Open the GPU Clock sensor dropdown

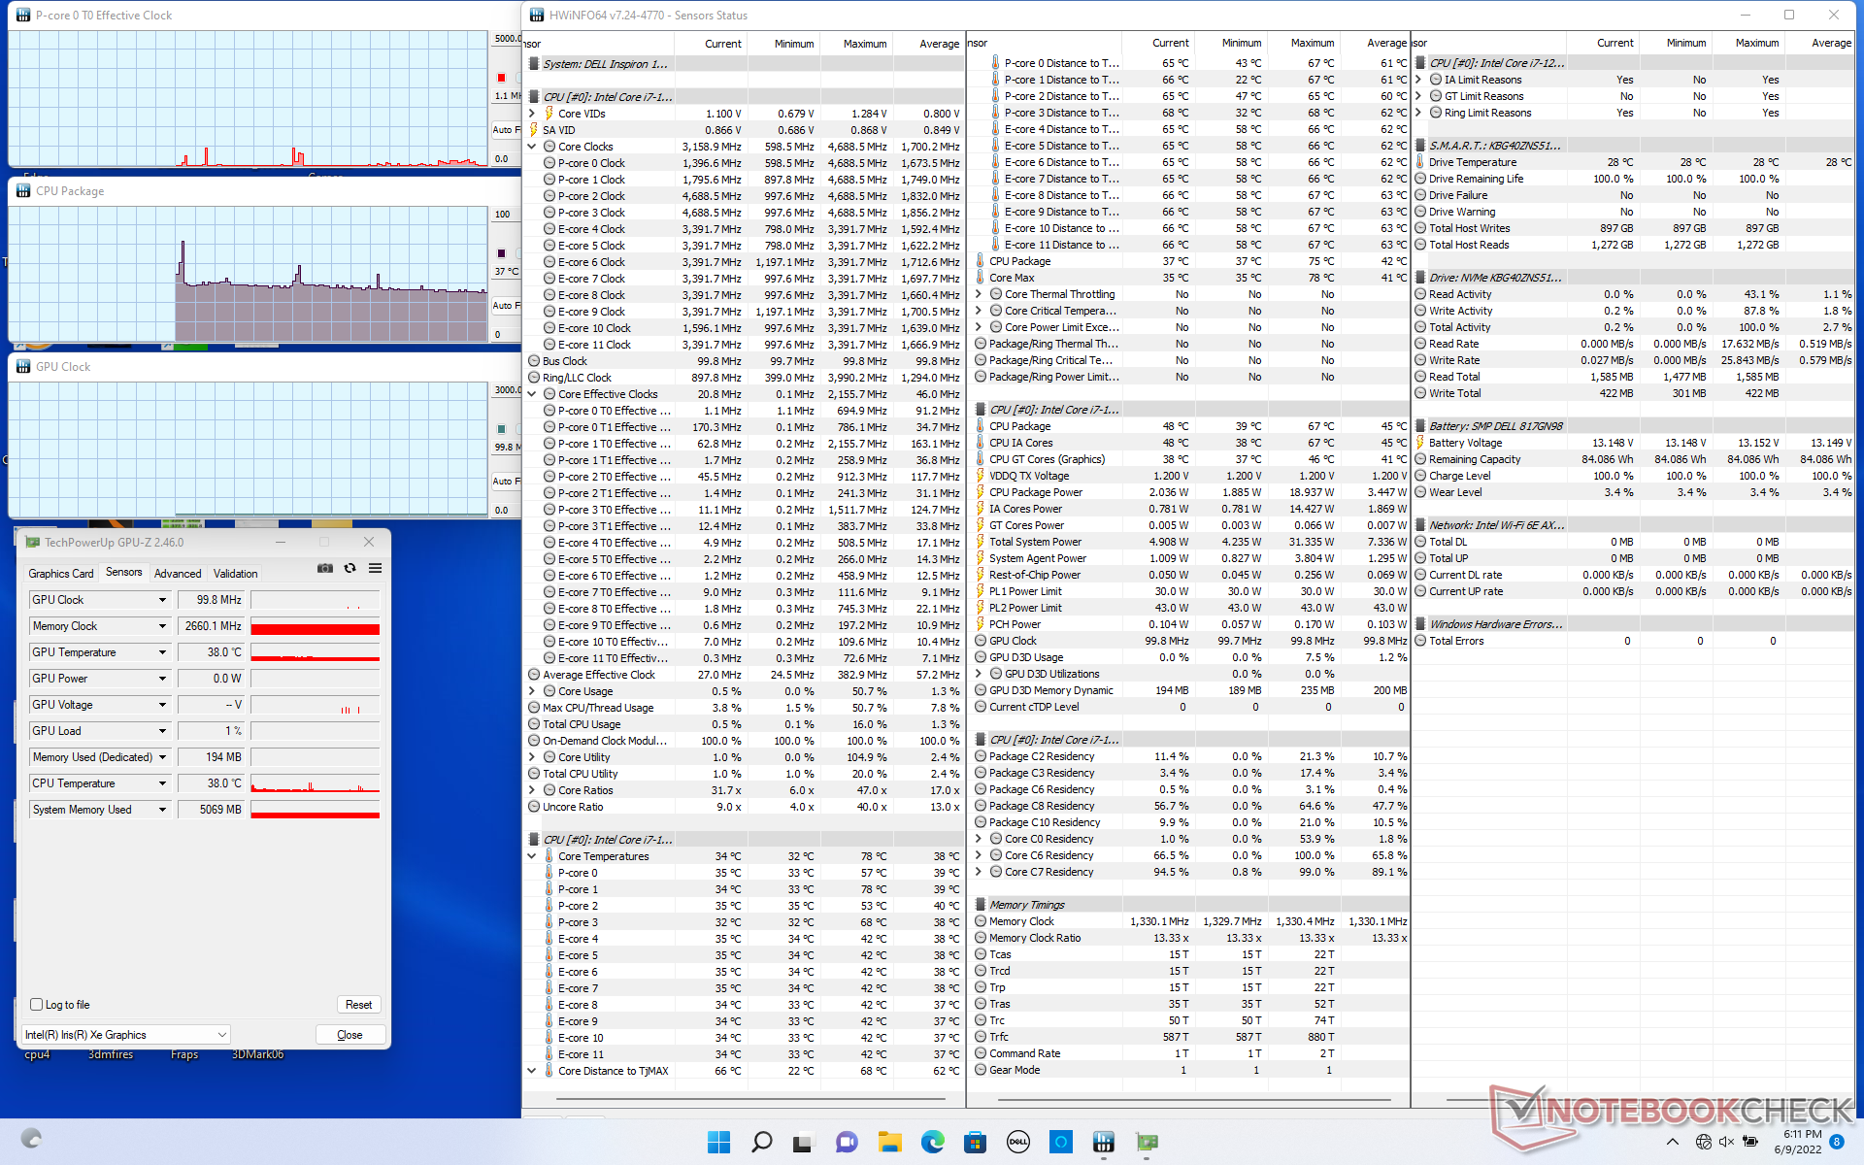(162, 600)
